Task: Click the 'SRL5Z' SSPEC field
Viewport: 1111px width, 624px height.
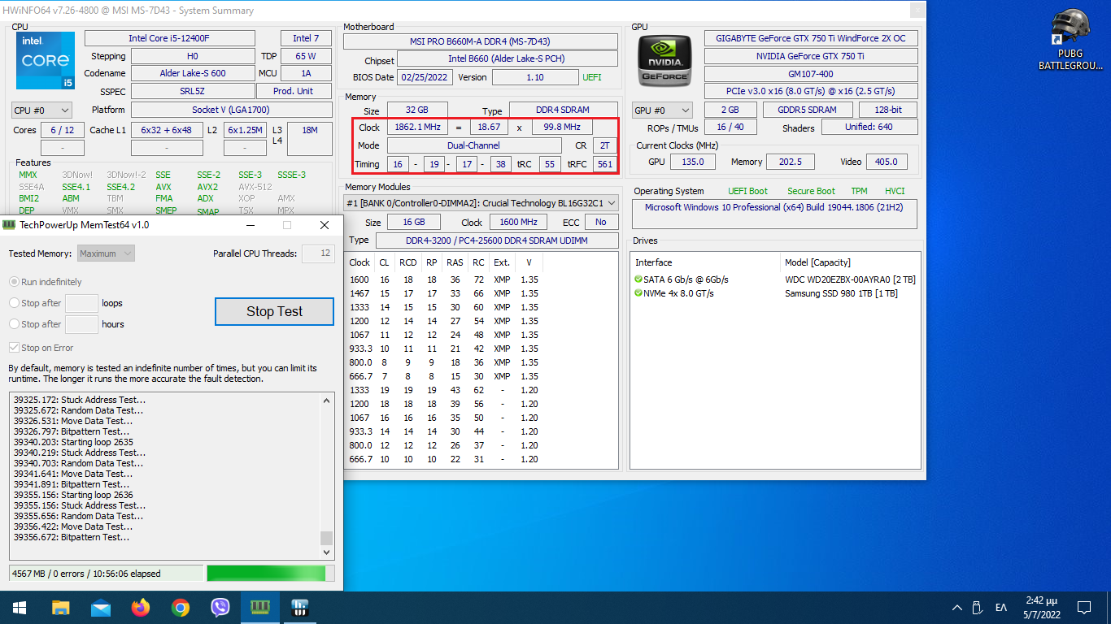Action: pyautogui.click(x=193, y=91)
